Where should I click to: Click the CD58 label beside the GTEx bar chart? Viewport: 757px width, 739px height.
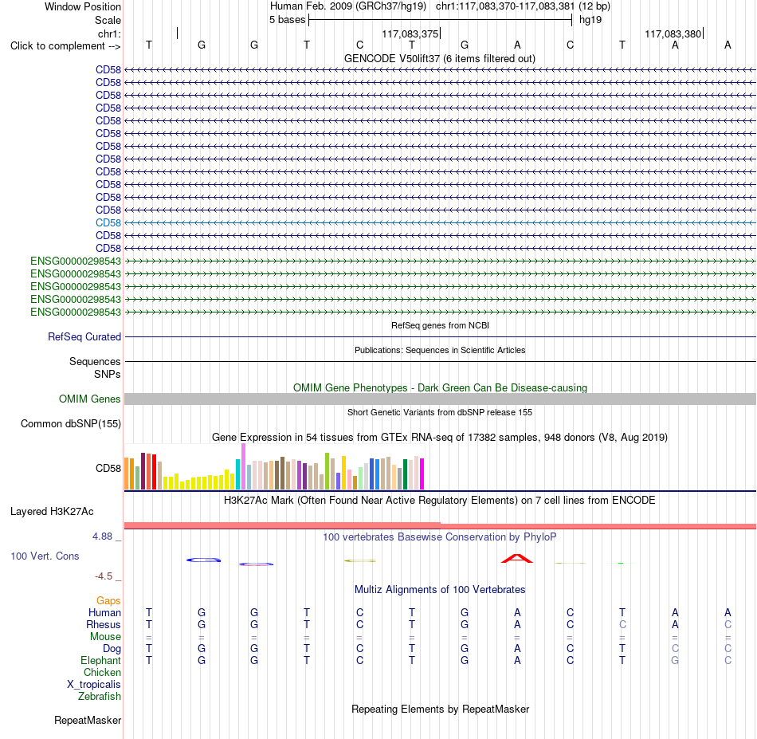click(x=108, y=468)
